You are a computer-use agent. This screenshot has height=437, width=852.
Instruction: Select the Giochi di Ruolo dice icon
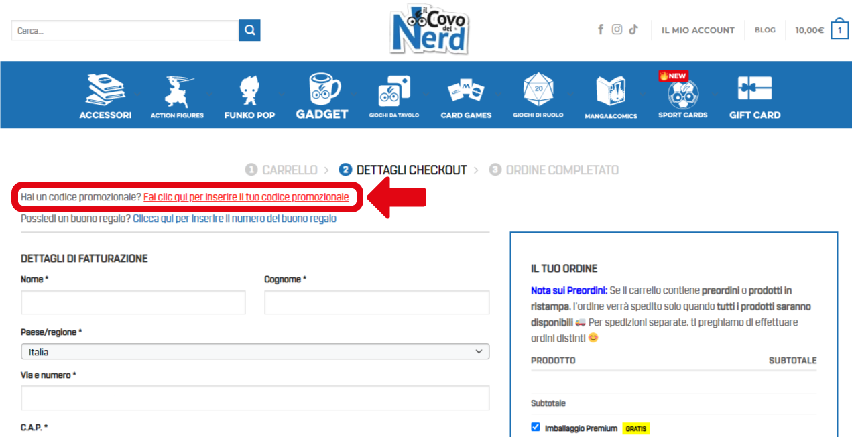point(538,89)
